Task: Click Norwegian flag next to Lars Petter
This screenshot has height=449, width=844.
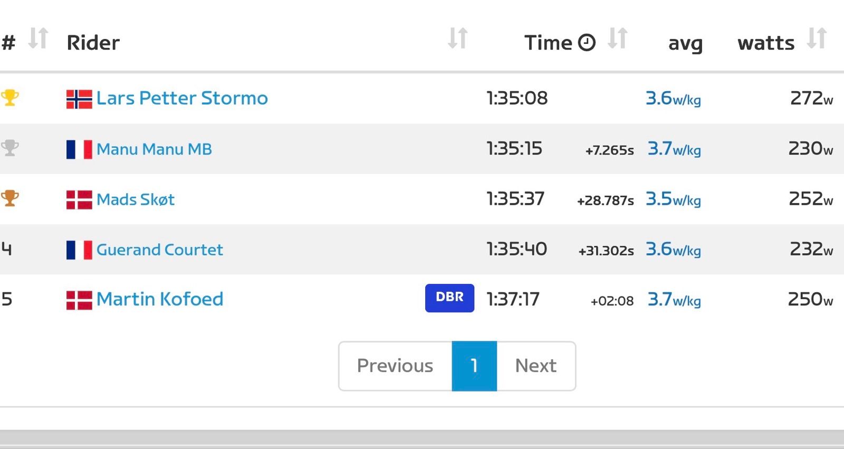Action: point(79,99)
